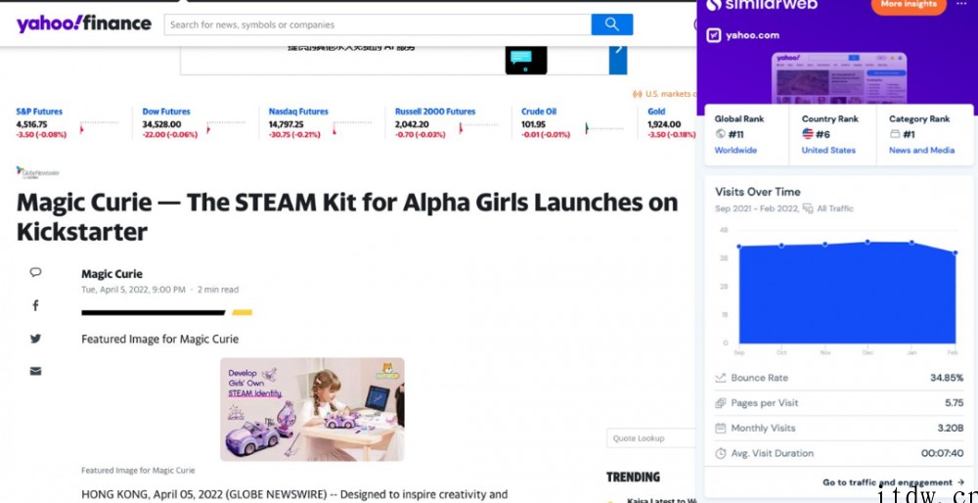Click the Similarweb logo

(x=762, y=5)
